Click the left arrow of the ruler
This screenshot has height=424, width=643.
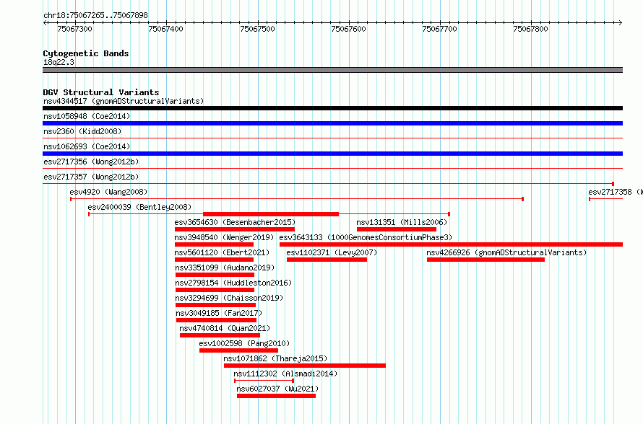(x=45, y=23)
